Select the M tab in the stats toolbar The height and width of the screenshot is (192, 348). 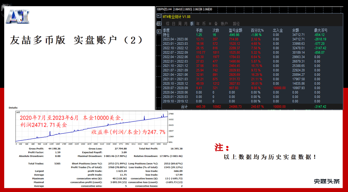click(x=210, y=23)
